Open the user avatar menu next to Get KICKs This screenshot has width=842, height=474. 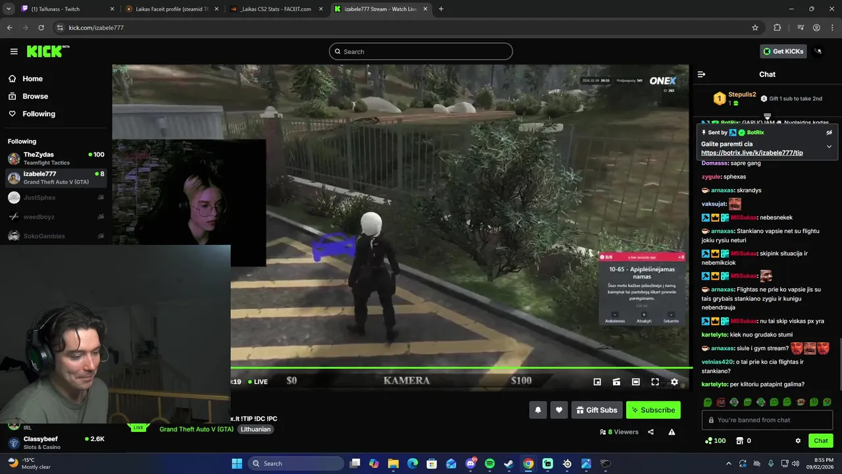point(818,51)
